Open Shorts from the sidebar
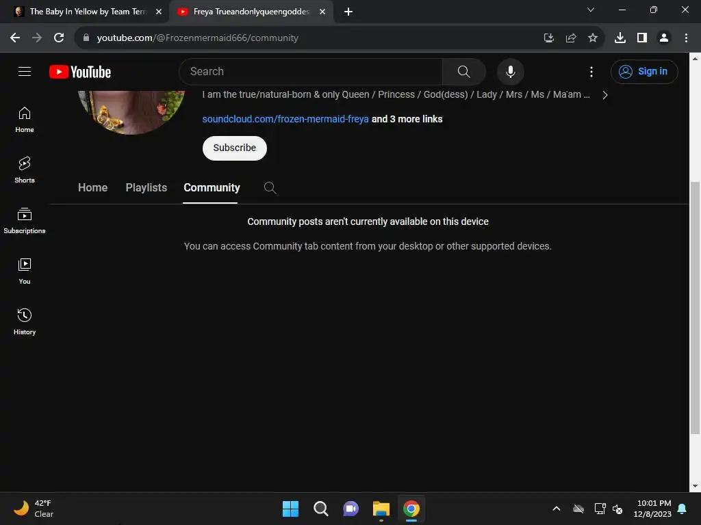 tap(25, 170)
